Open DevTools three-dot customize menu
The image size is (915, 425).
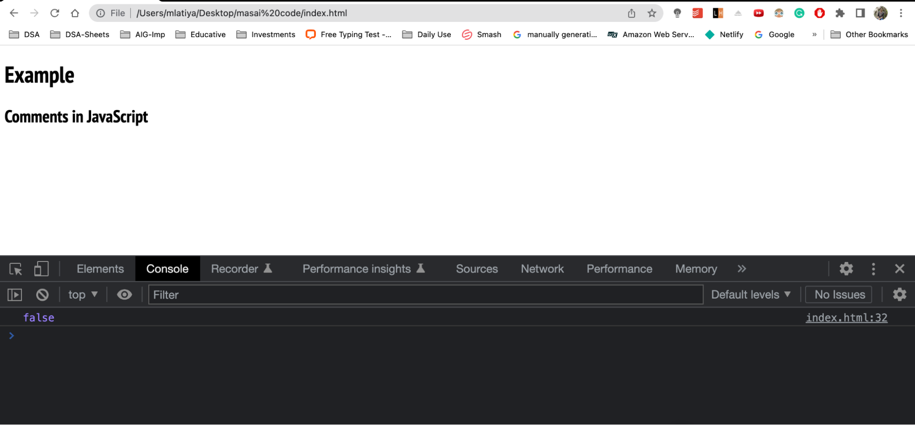pos(873,269)
